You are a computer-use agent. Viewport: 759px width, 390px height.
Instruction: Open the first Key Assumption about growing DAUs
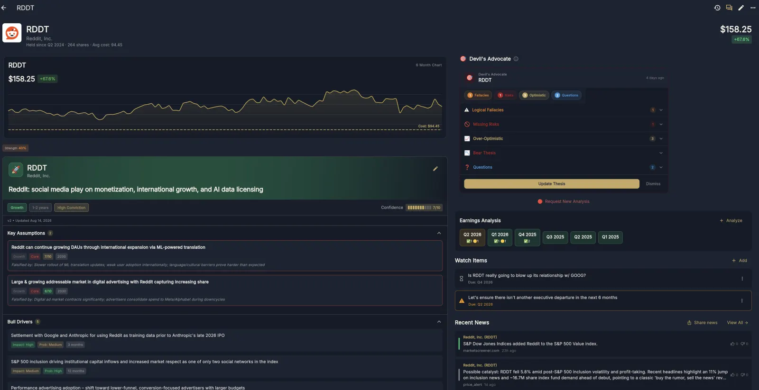[225, 256]
